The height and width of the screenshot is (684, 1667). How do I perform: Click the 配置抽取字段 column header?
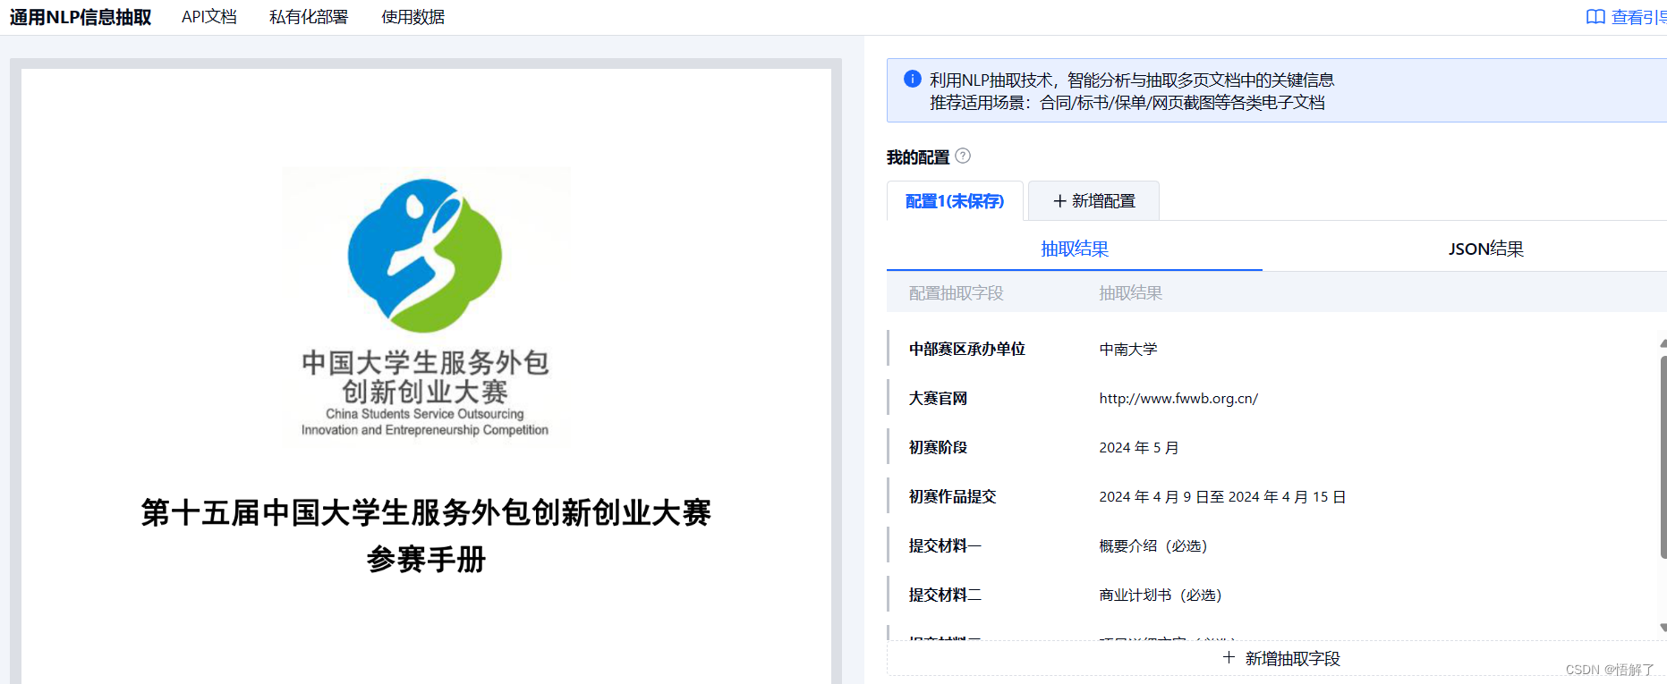957,292
